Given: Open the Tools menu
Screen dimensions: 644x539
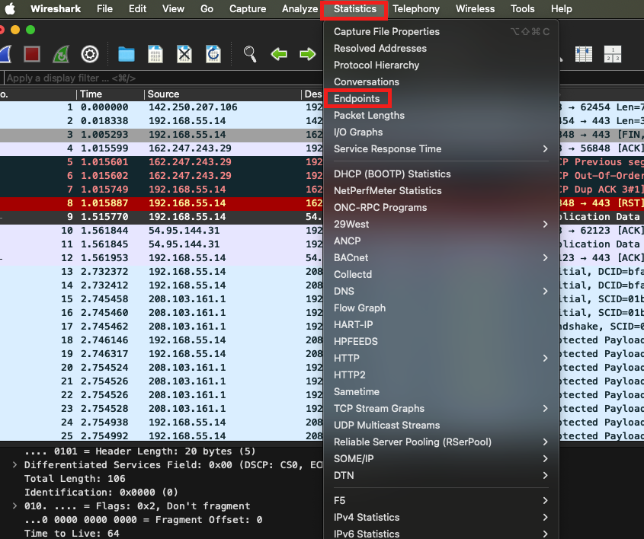Looking at the screenshot, I should pyautogui.click(x=522, y=8).
